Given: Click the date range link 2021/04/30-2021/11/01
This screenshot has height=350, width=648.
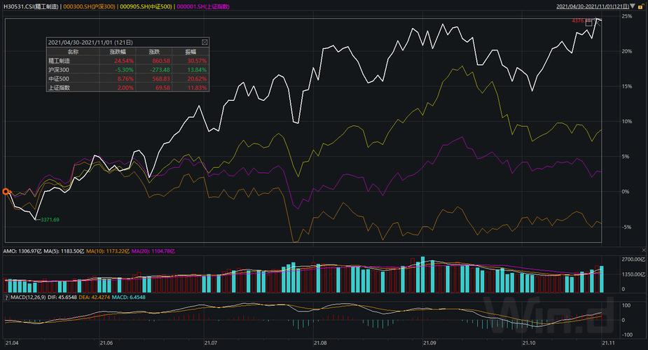Looking at the screenshot, I should pos(593,6).
